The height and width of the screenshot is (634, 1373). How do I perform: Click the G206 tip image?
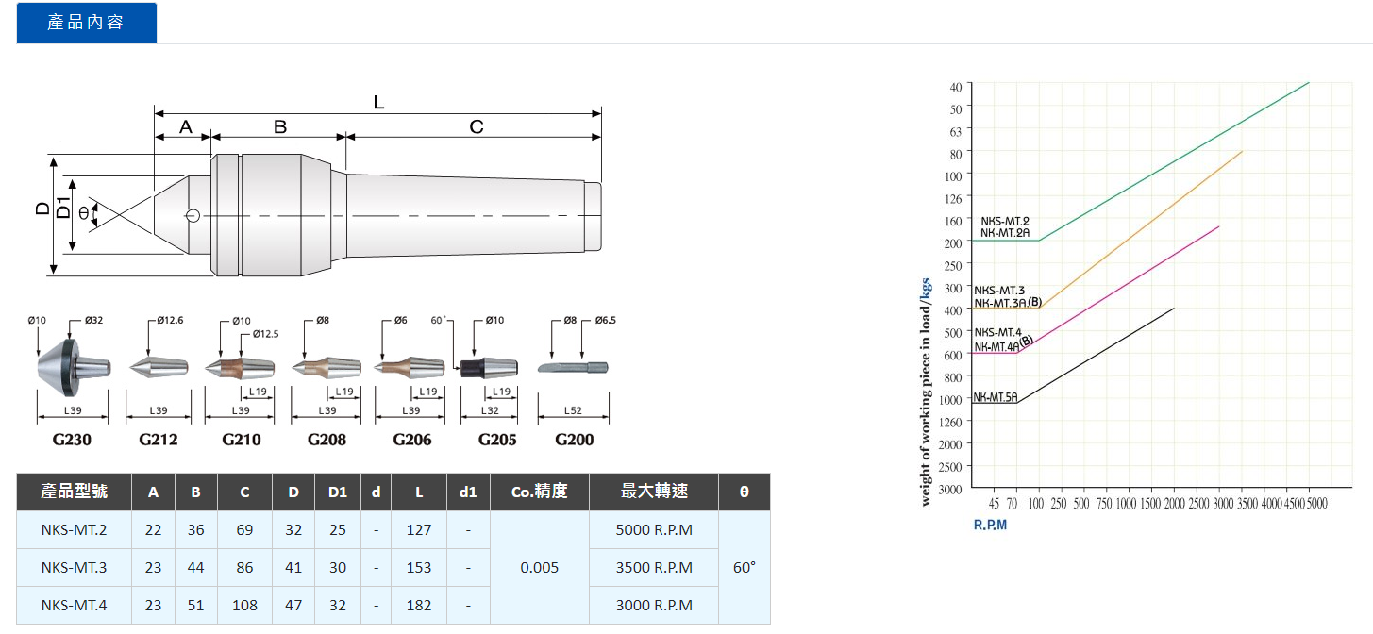click(x=411, y=365)
